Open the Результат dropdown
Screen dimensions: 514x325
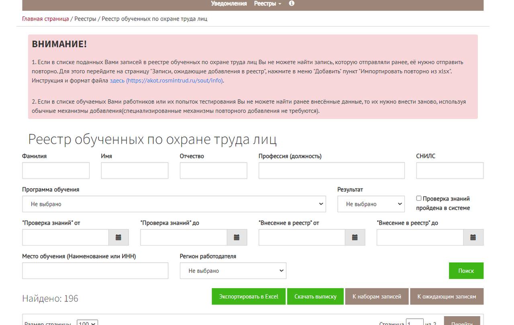click(x=371, y=204)
